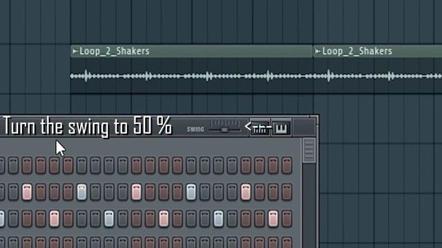Viewport: 442px width, 248px height.
Task: Open clip menu icon of second Loop_2_Shakers
Action: click(x=318, y=51)
